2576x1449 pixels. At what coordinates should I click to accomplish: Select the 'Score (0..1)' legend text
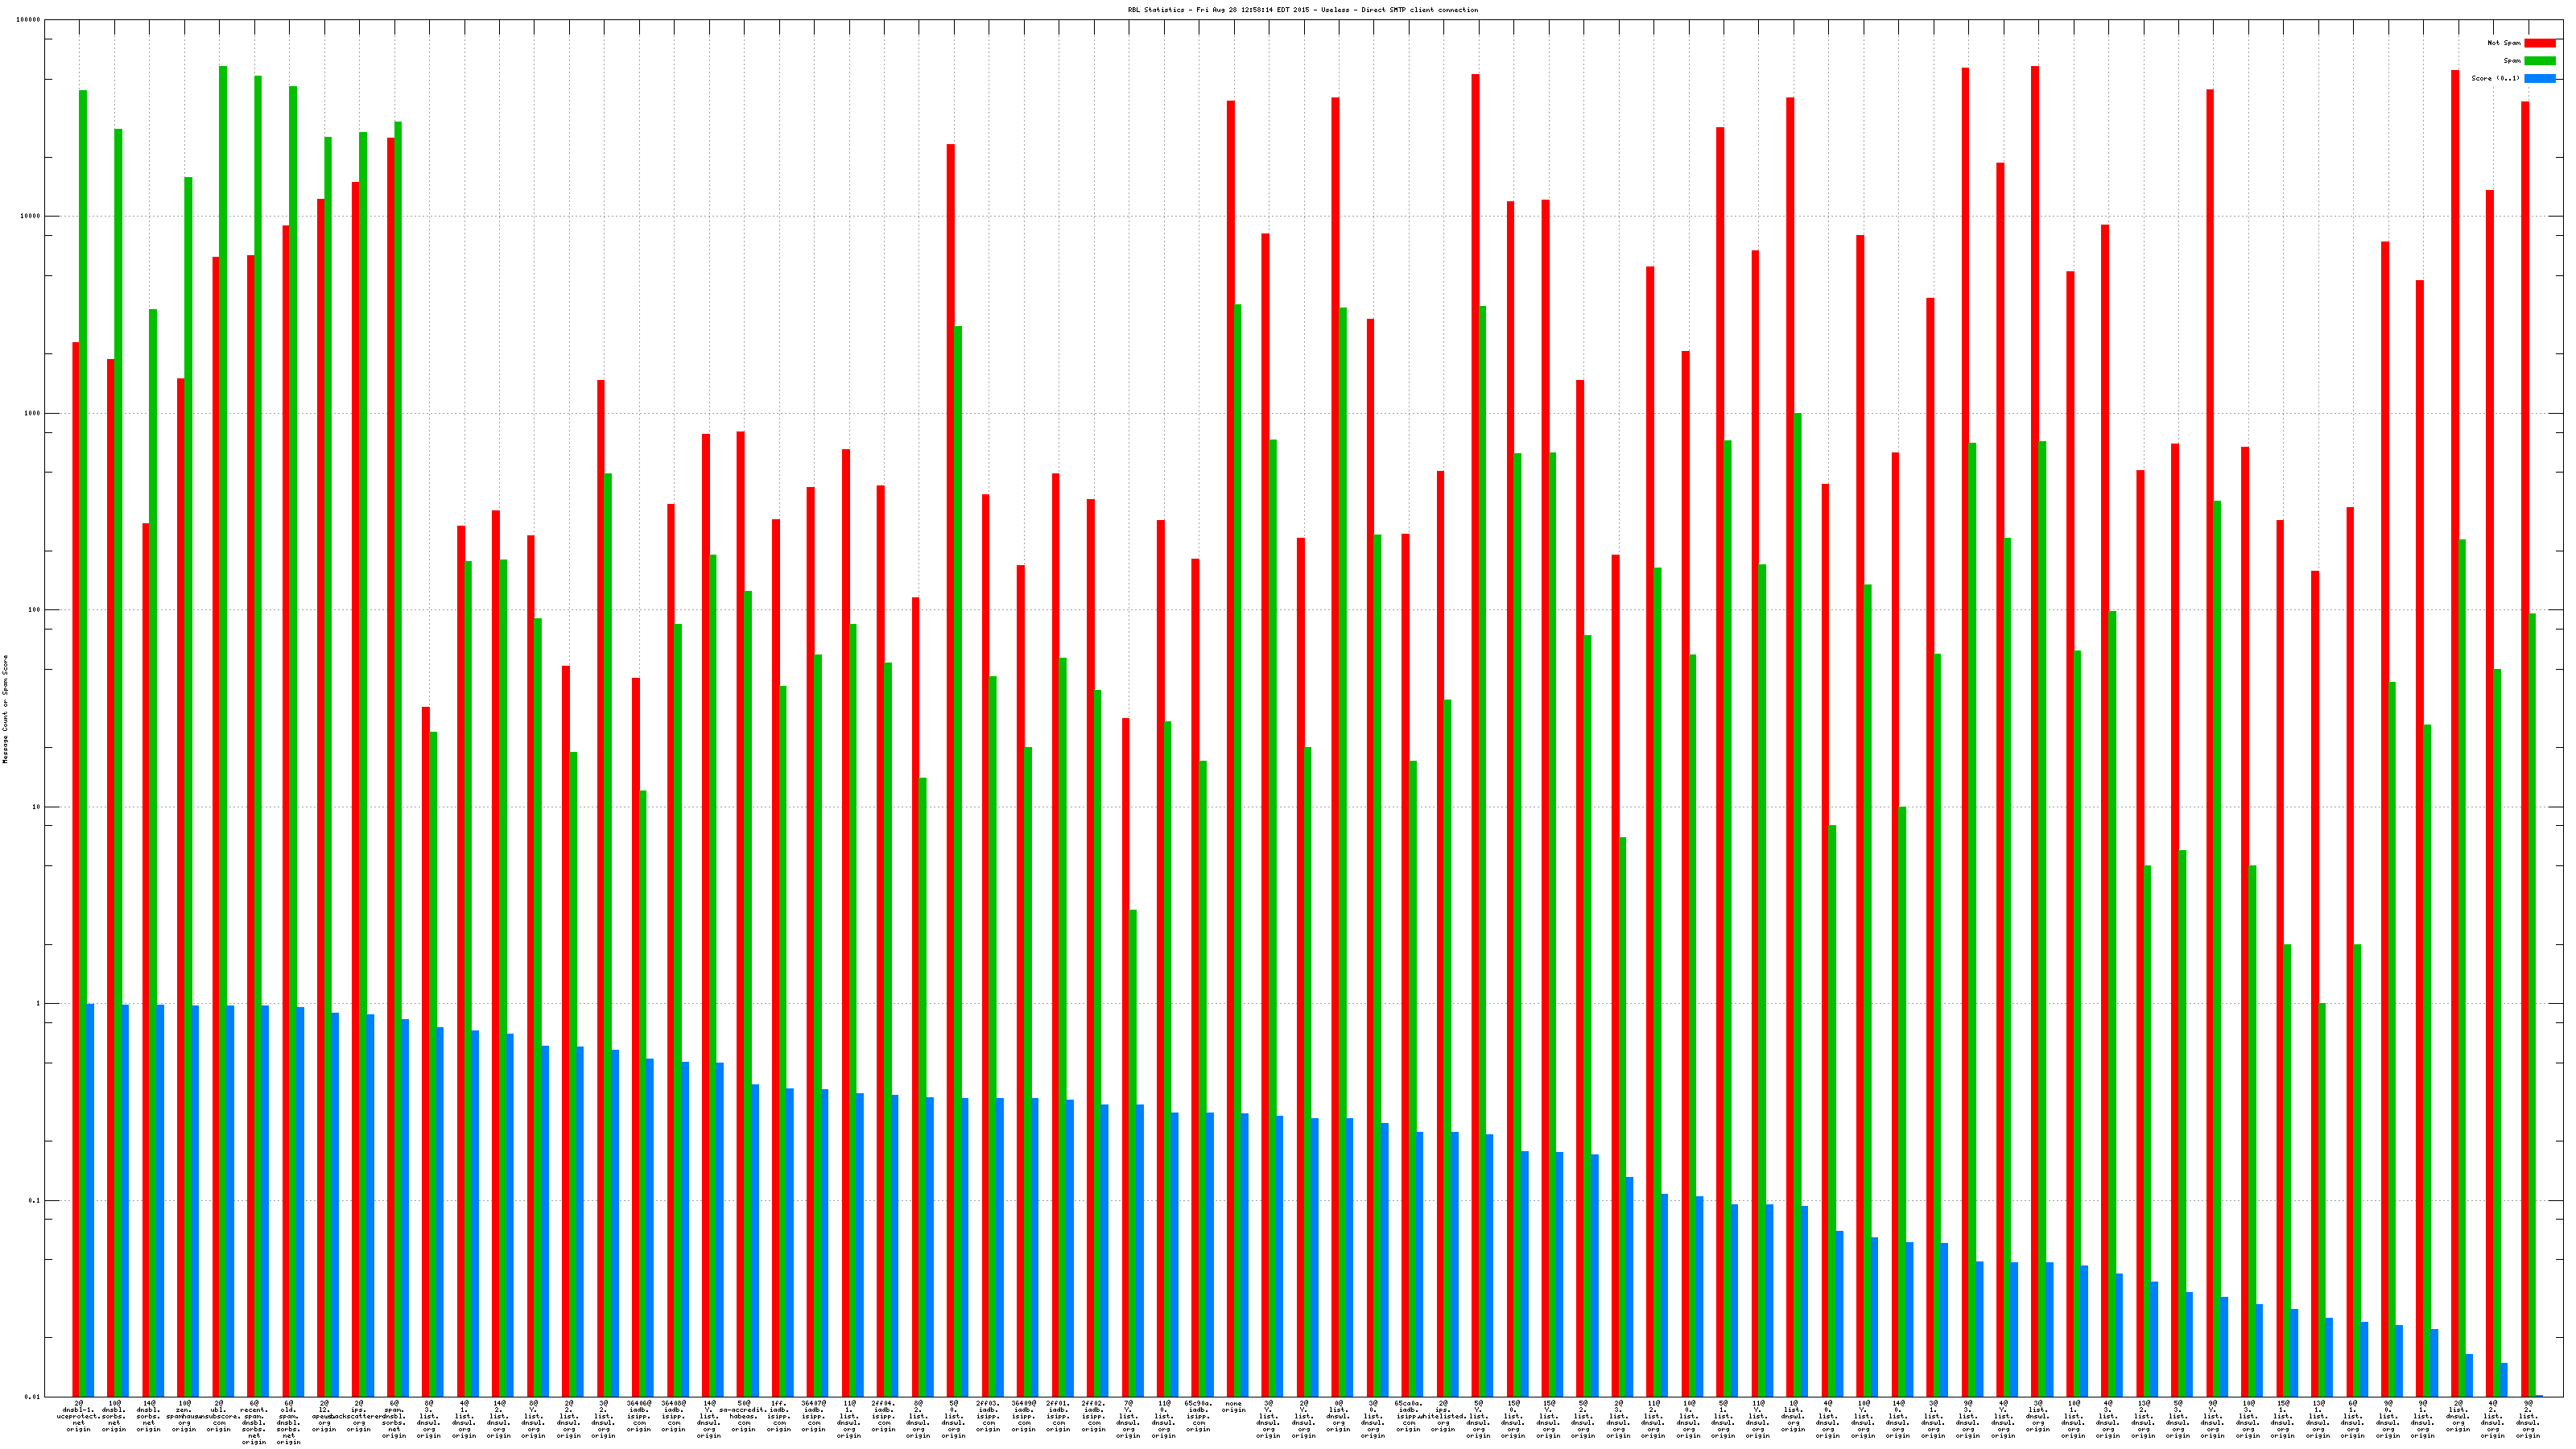click(x=2495, y=78)
